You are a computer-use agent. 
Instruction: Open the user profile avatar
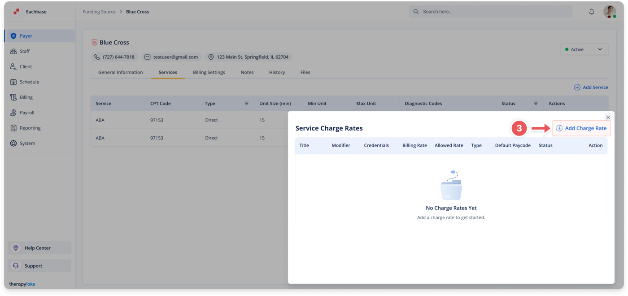pyautogui.click(x=609, y=12)
